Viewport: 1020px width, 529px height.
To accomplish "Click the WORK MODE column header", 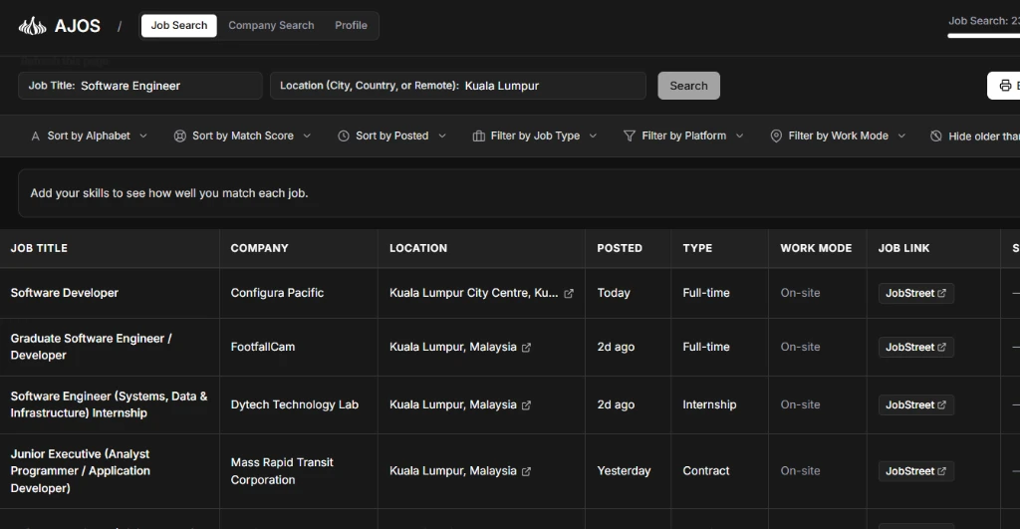I will 816,248.
